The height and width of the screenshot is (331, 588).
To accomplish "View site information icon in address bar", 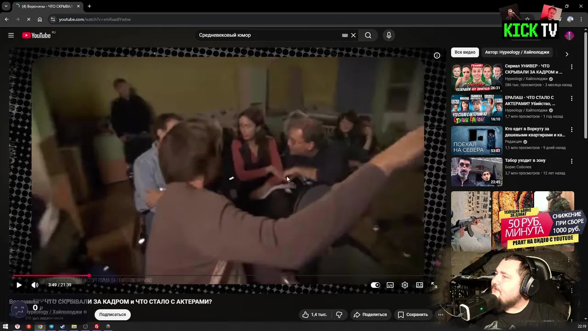I will 53,19.
